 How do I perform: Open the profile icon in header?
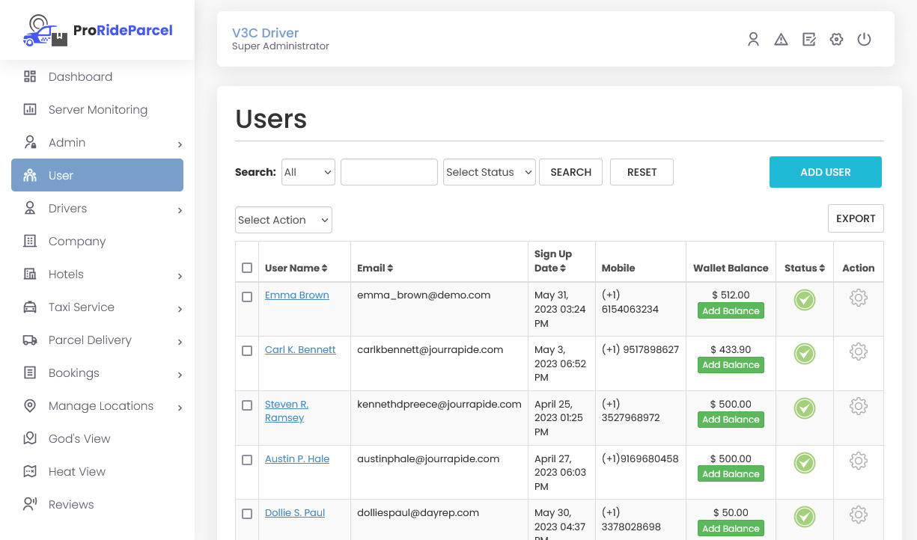(x=754, y=40)
